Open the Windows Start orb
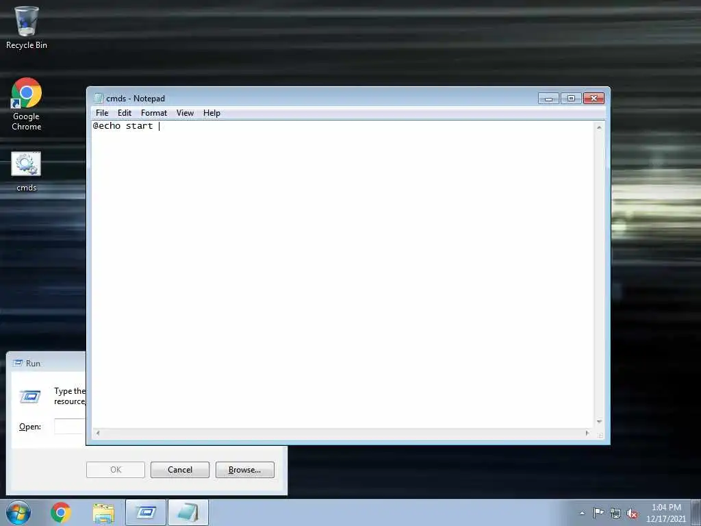 [x=18, y=512]
